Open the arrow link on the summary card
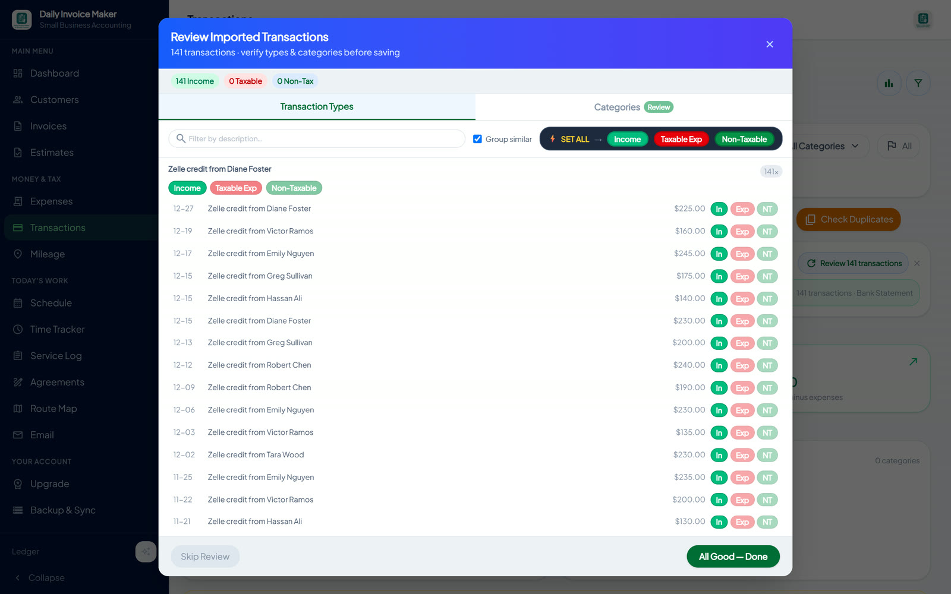The width and height of the screenshot is (951, 594). point(914,361)
